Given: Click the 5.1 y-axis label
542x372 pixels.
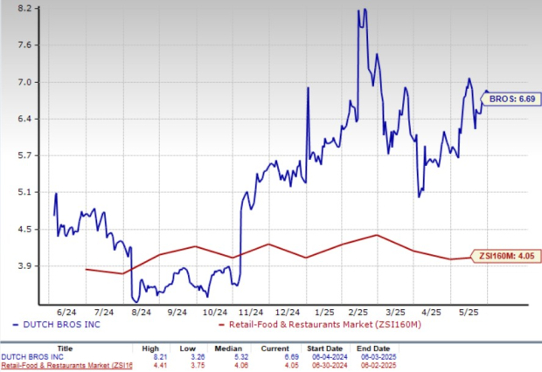Looking at the screenshot, I should [24, 192].
